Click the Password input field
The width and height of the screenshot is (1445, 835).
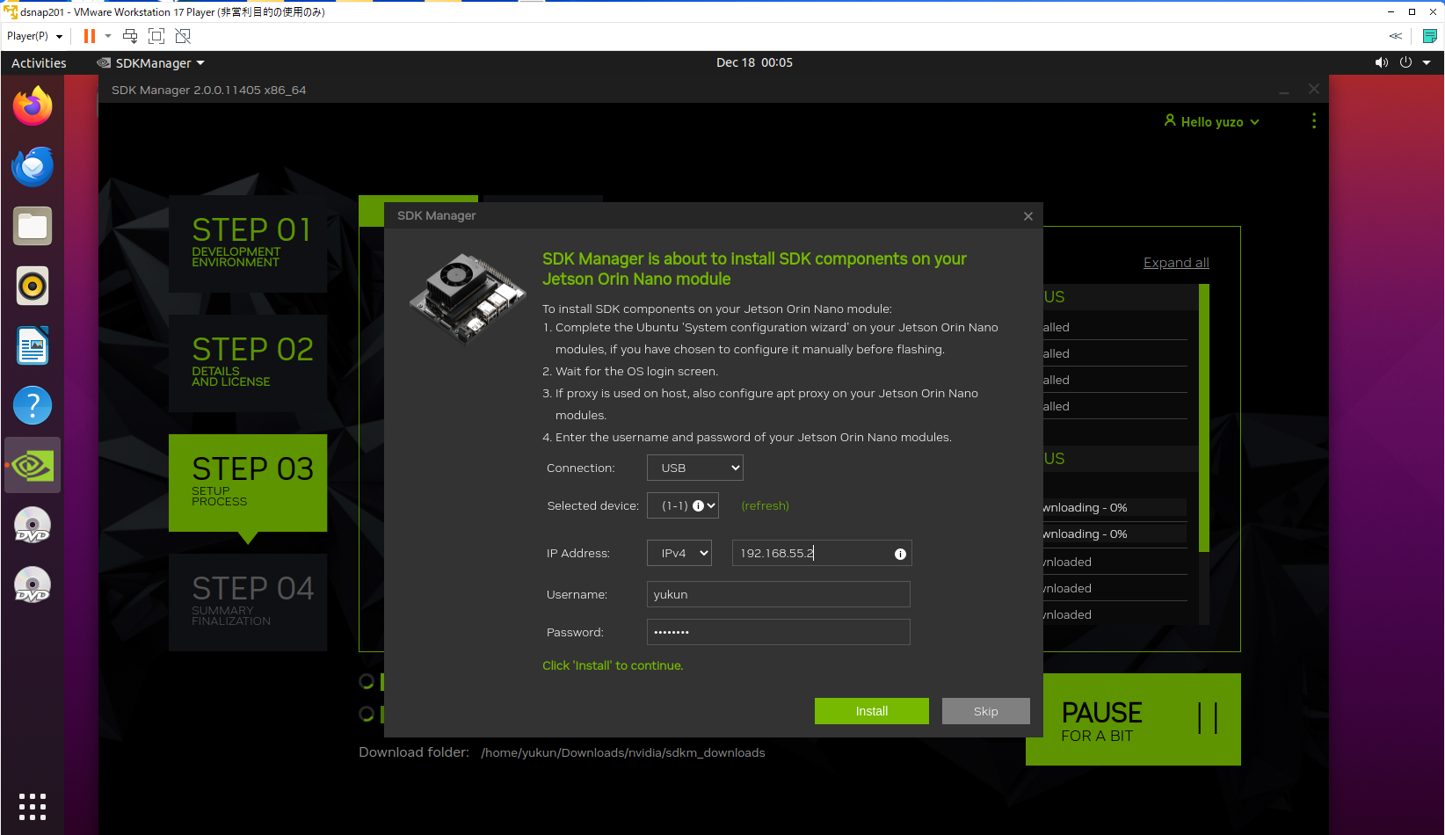[779, 632]
